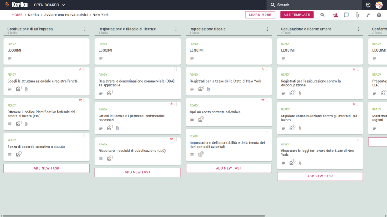
Task: Open menu for Registrazione e rilascio di licenze column
Action: (176, 29)
